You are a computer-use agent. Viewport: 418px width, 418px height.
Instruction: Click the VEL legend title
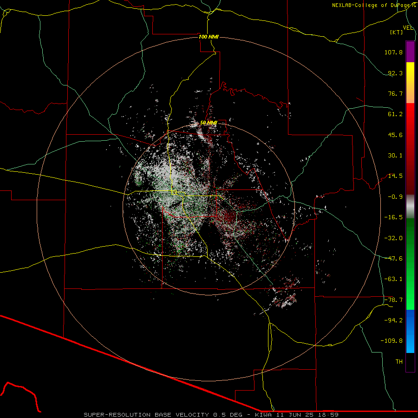click(408, 28)
